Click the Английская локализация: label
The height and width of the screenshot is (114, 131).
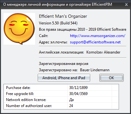[x=61, y=52]
